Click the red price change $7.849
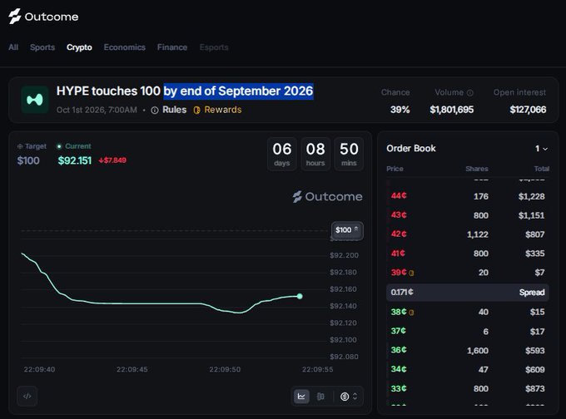Screen dimensions: 566x419 point(112,160)
